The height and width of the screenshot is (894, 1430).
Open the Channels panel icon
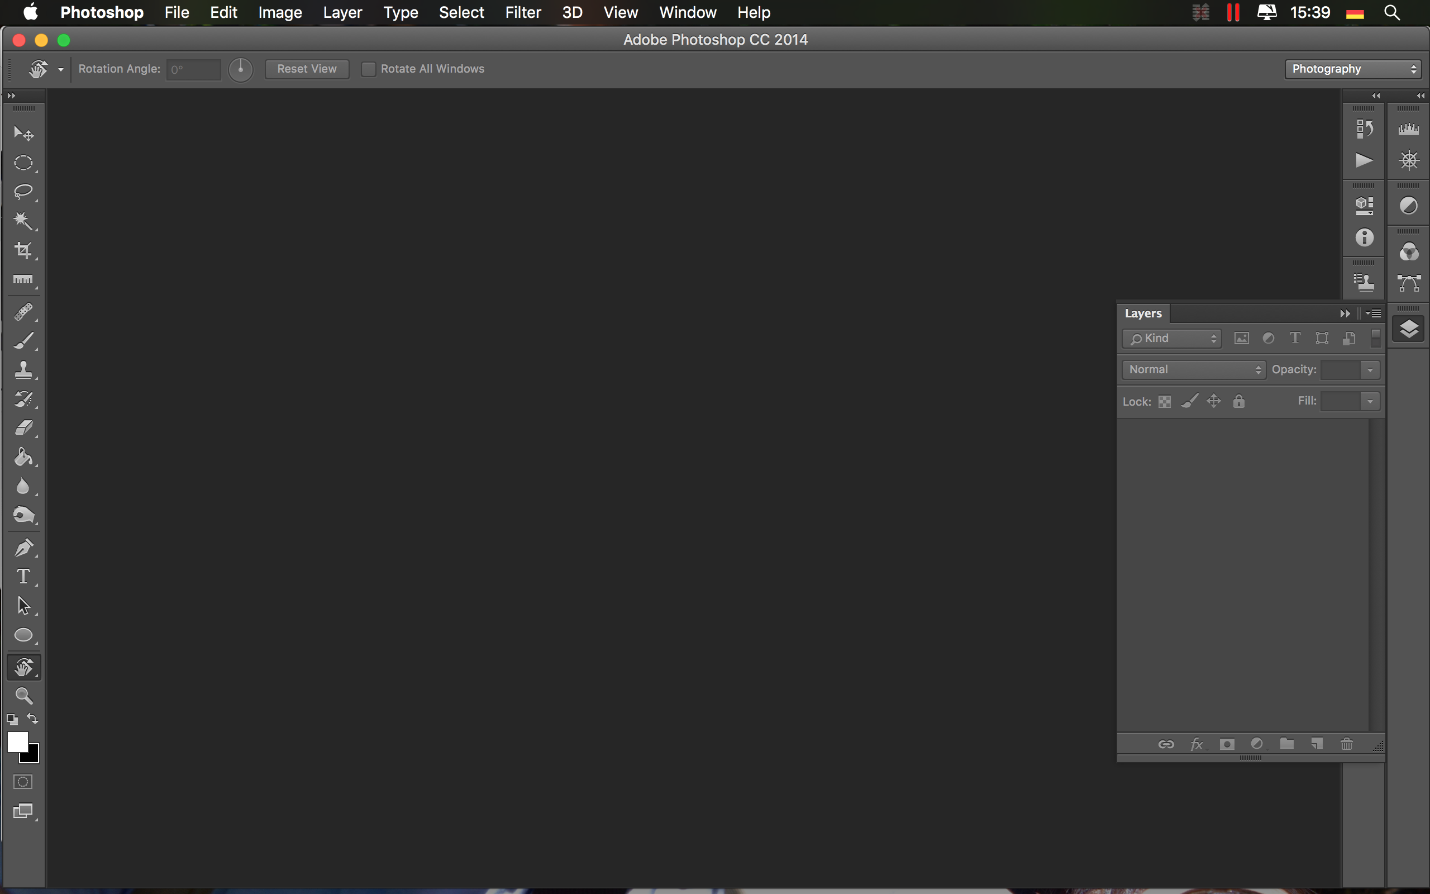tap(1409, 251)
